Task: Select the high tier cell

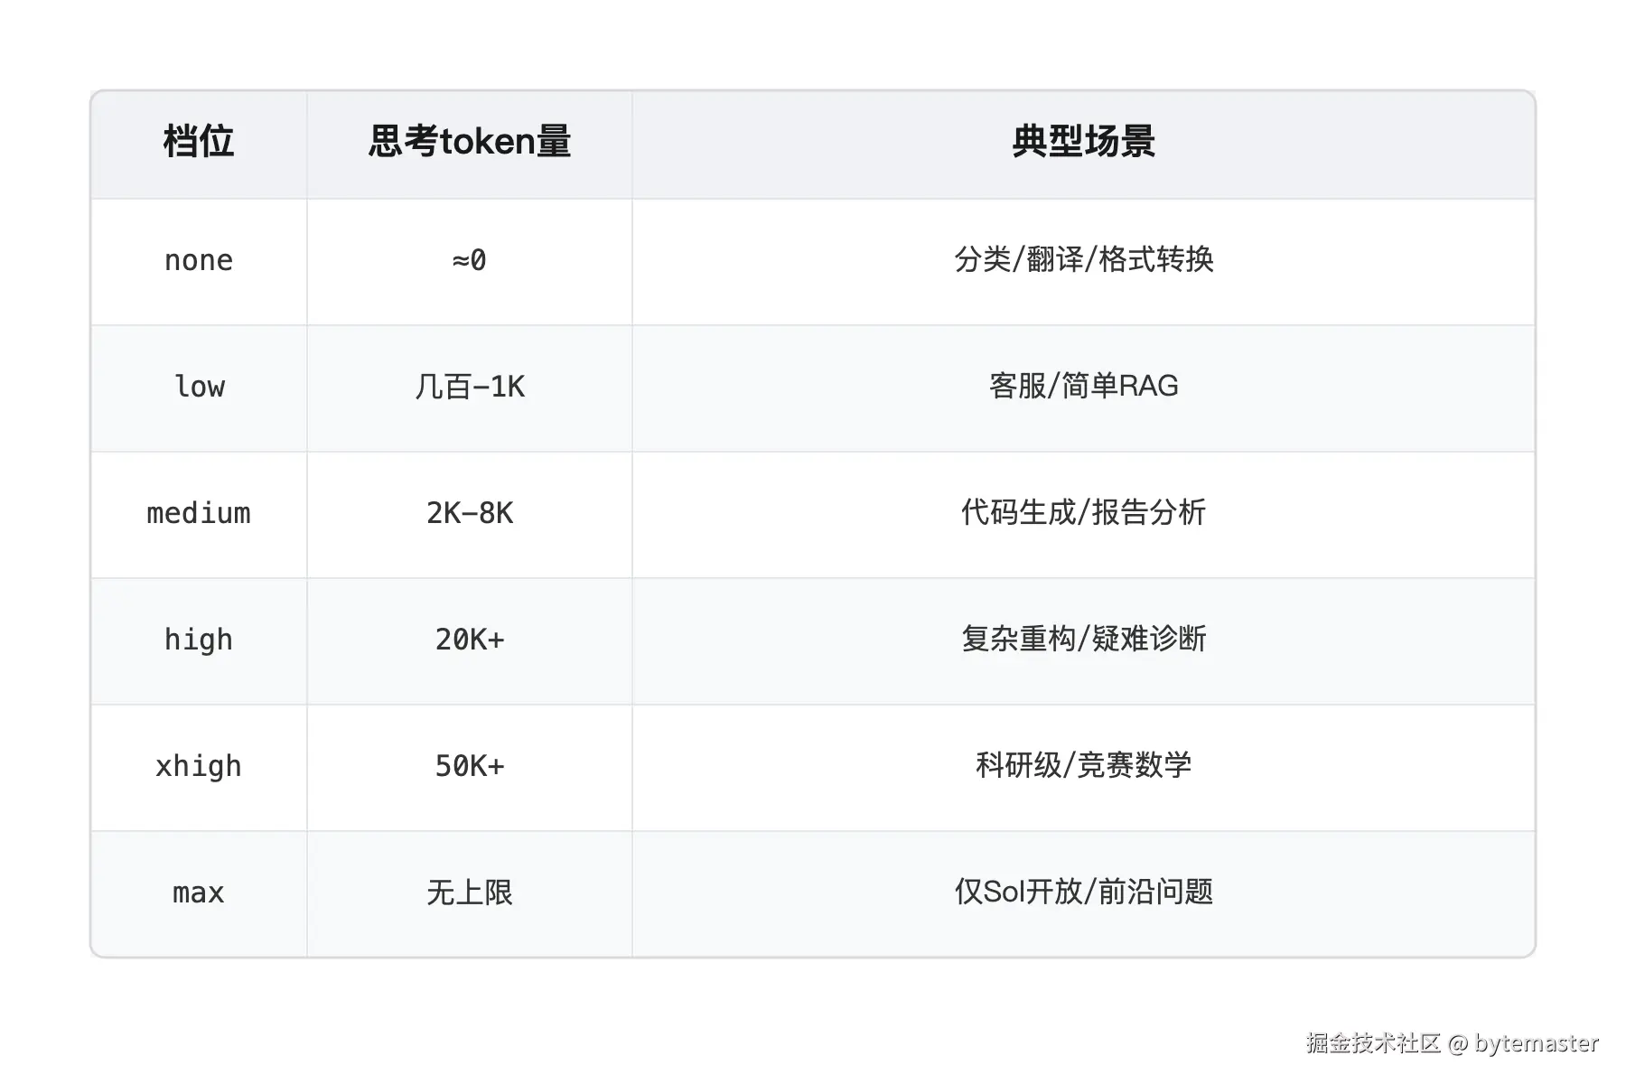Action: pyautogui.click(x=199, y=640)
